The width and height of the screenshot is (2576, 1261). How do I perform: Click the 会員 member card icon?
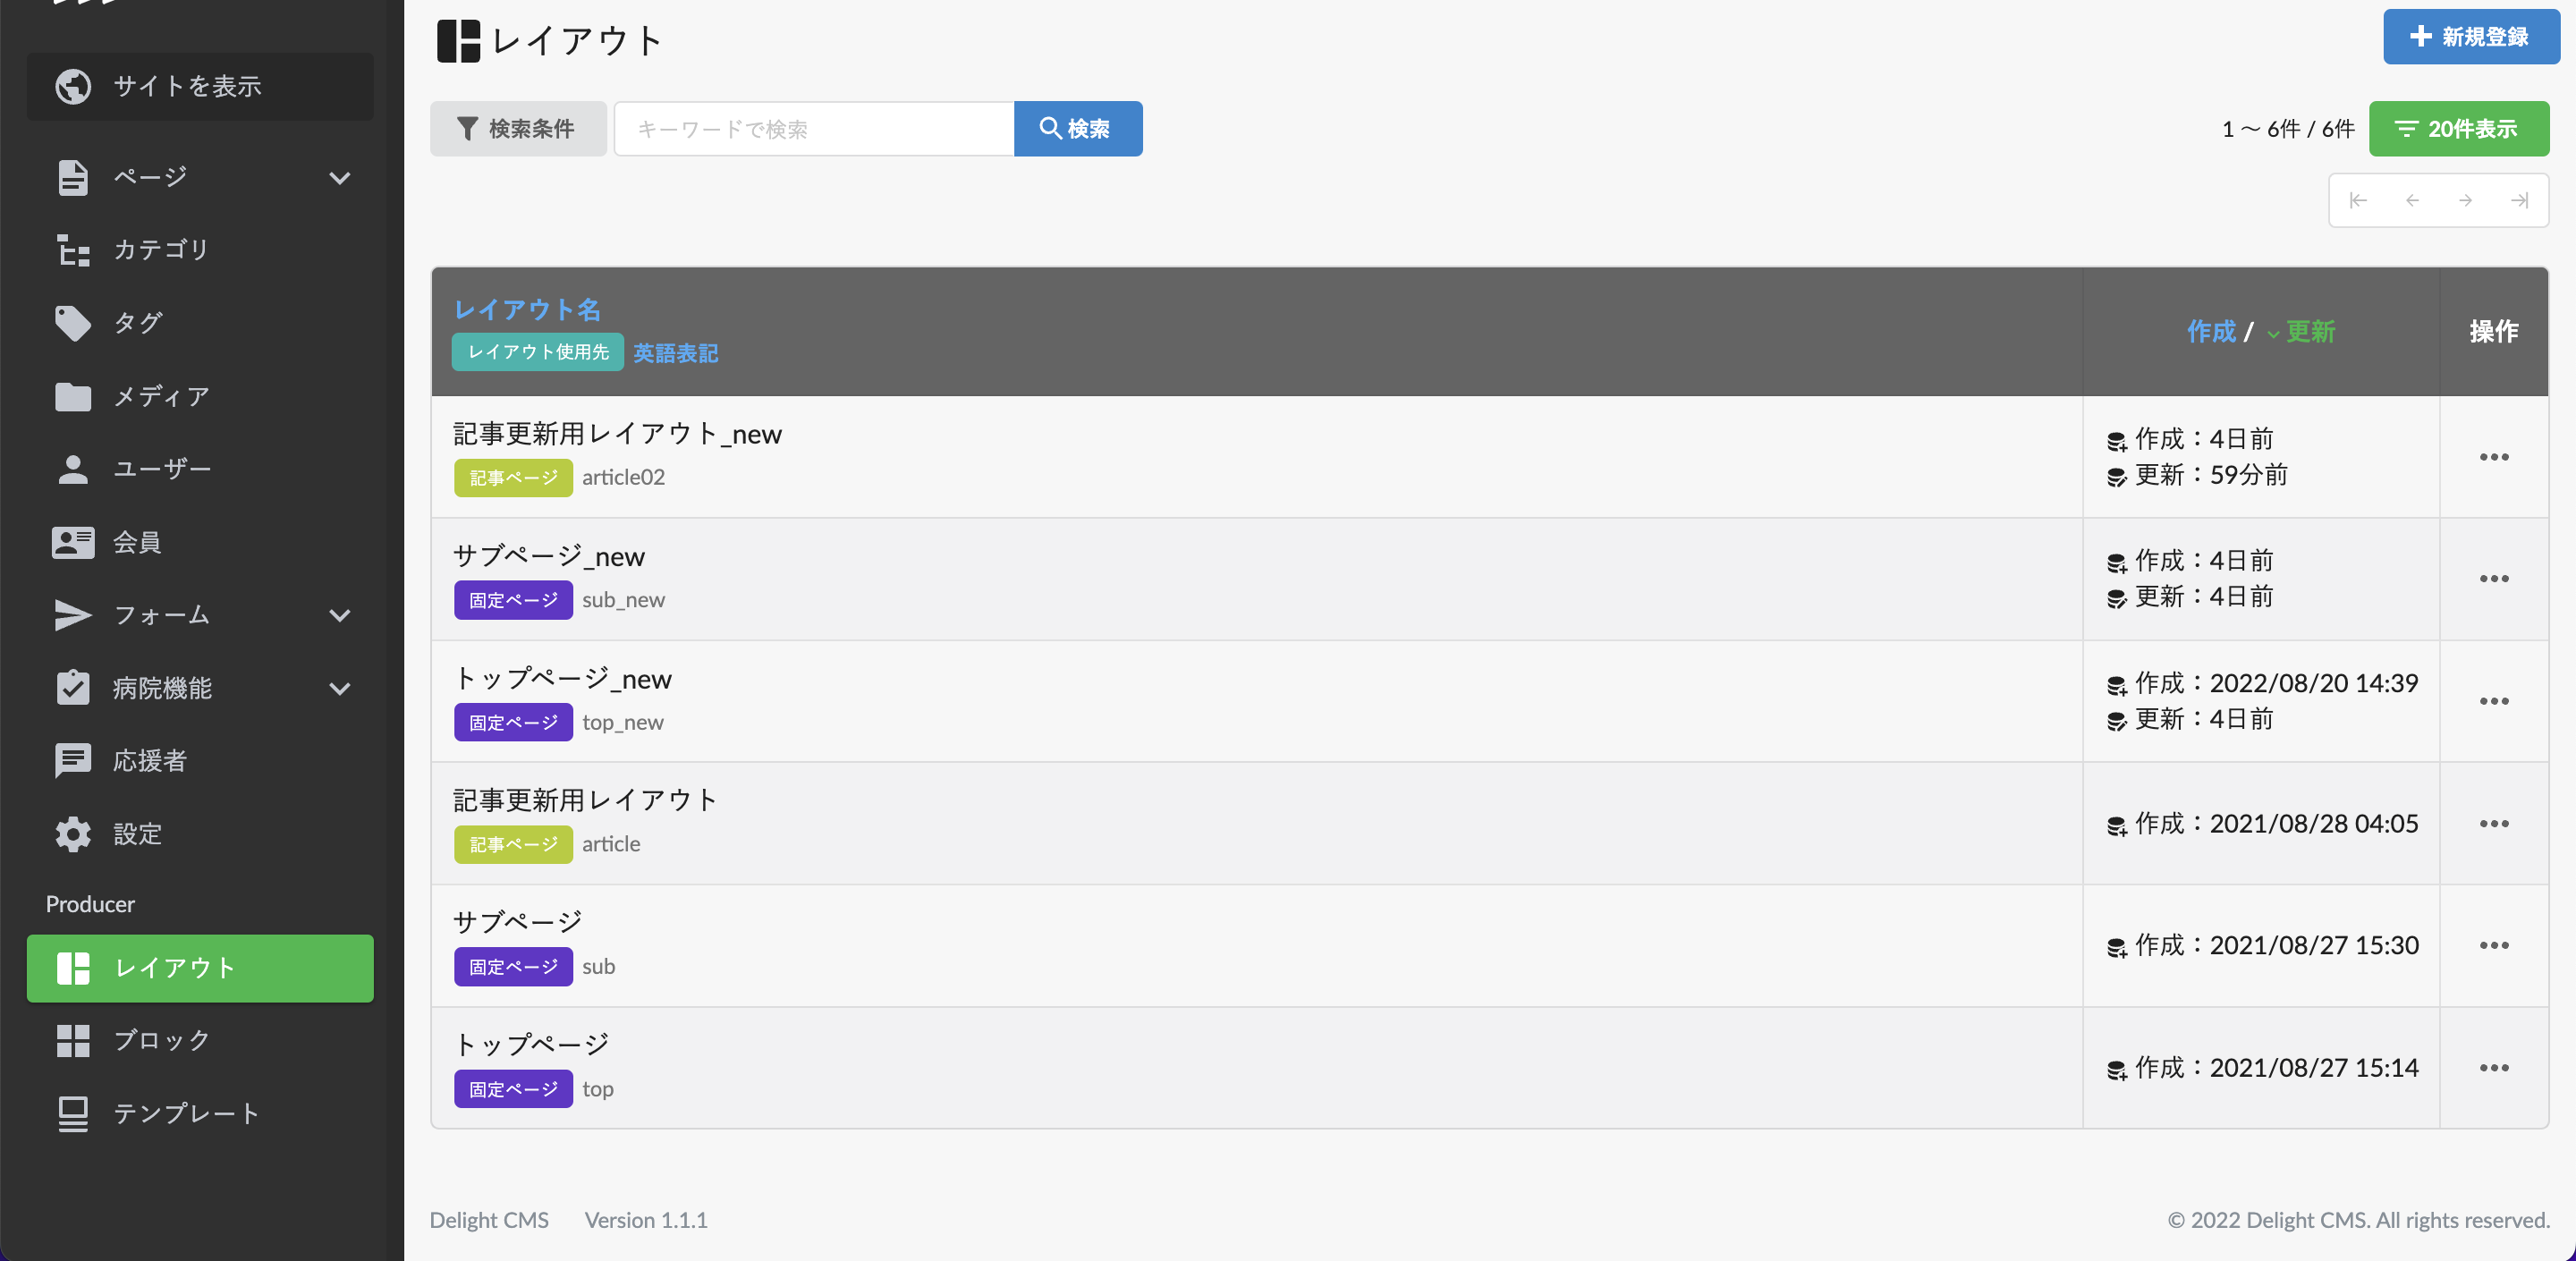click(x=73, y=542)
